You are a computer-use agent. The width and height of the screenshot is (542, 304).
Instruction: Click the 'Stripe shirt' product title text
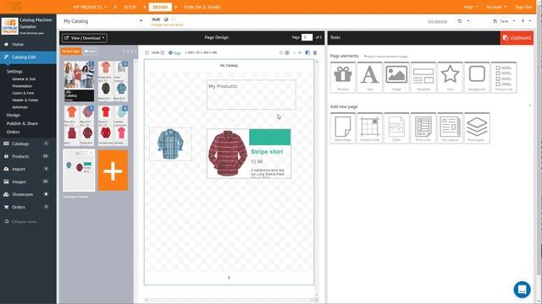[267, 152]
